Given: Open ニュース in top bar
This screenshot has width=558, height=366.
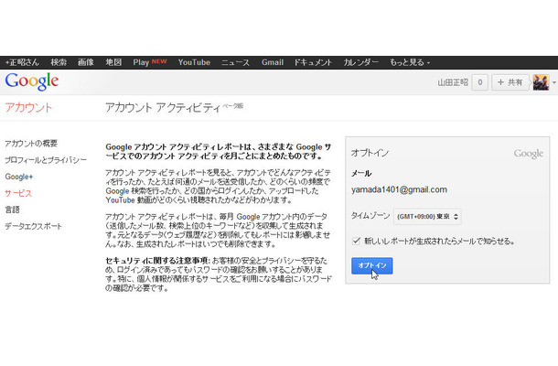Looking at the screenshot, I should pyautogui.click(x=236, y=62).
